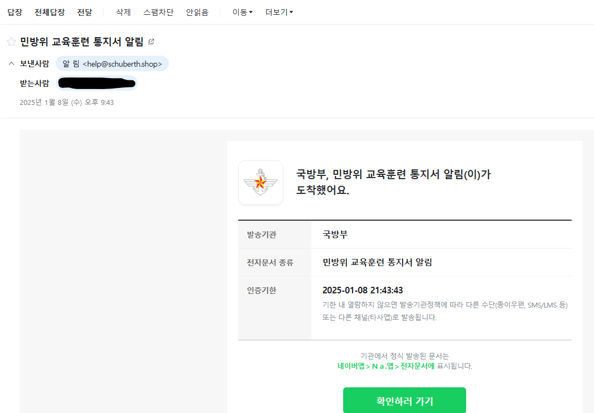
Task: Click the 국방부 emblem logo
Action: point(261,182)
